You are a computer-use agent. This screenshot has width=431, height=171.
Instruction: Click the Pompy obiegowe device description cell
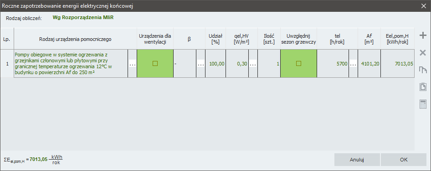(x=71, y=64)
